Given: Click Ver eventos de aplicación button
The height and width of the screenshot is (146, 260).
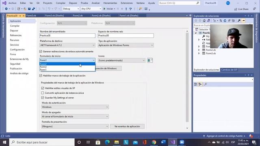Looking at the screenshot, I should coord(127,127).
